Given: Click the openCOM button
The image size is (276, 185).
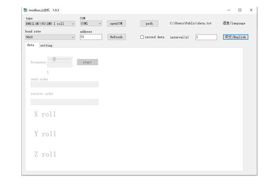Looking at the screenshot, I should tap(116, 23).
